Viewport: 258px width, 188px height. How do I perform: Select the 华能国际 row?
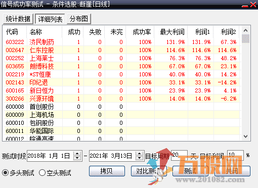tap(121, 131)
